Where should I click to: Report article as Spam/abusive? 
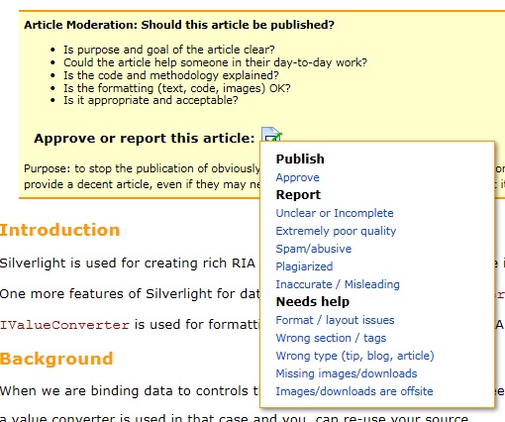(314, 249)
